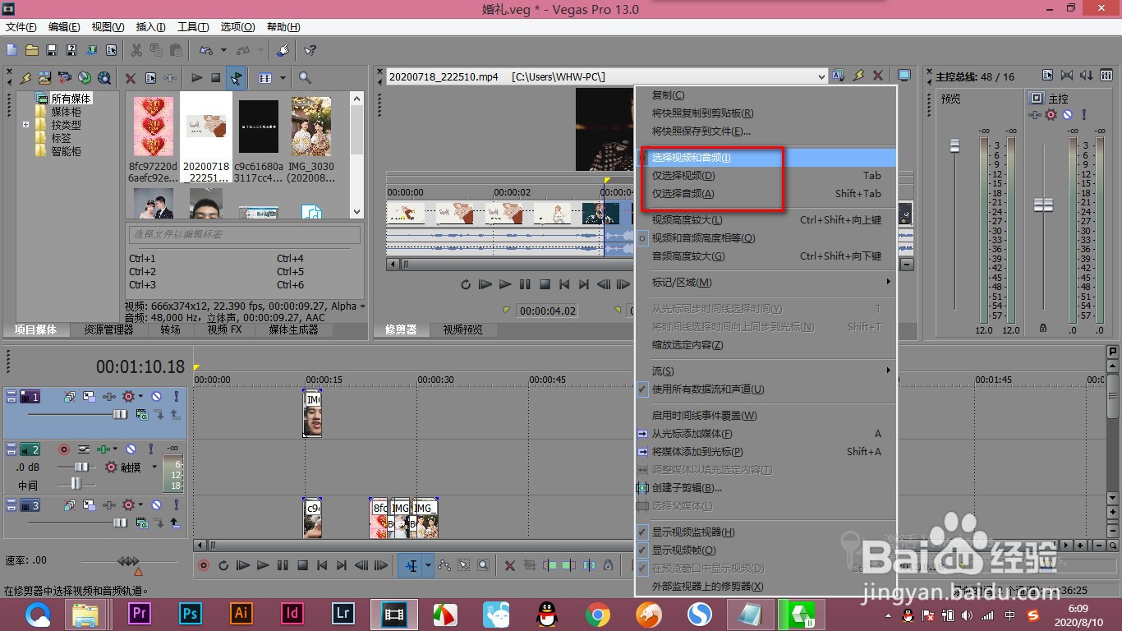1122x631 pixels.
Task: Open Chrome from the taskbar
Action: (x=598, y=614)
